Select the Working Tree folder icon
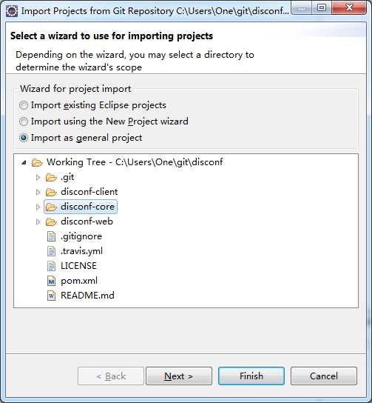 tap(37, 162)
